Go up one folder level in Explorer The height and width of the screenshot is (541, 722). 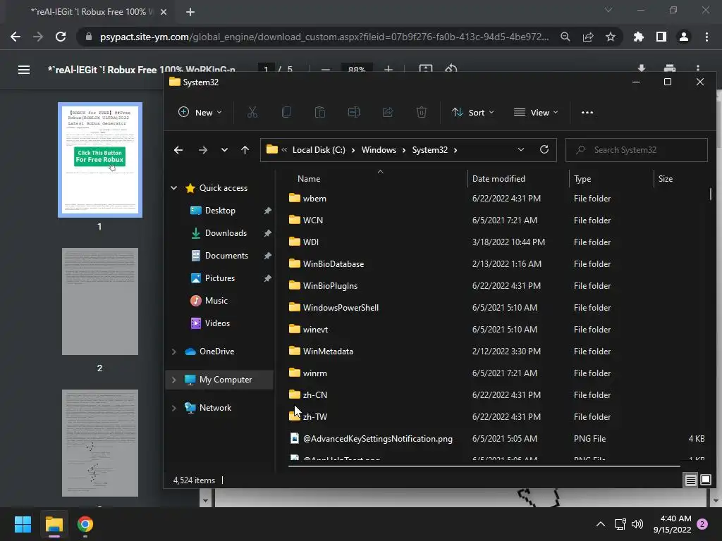point(245,150)
